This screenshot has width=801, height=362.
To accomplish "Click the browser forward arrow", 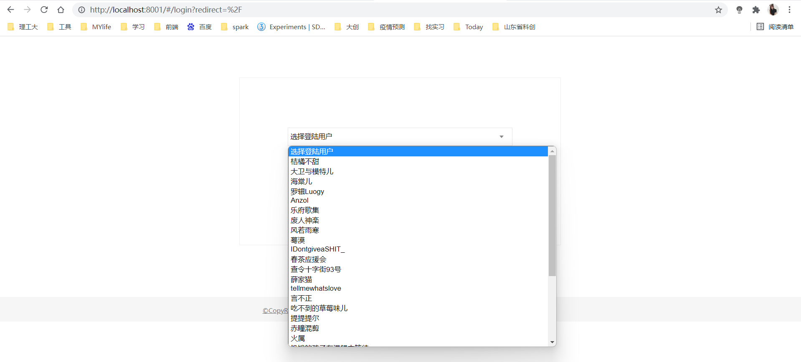I will pyautogui.click(x=28, y=10).
